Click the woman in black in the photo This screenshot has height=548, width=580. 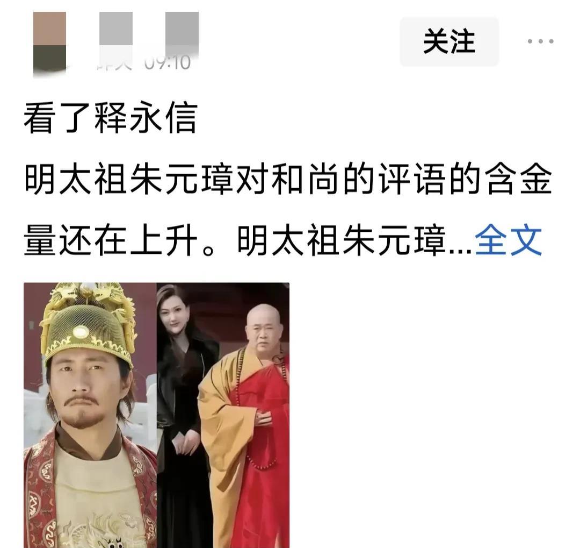click(183, 408)
